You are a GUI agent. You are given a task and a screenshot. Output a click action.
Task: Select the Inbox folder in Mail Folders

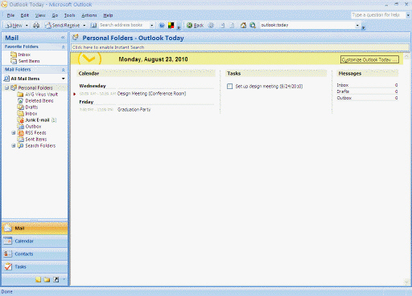[27, 113]
